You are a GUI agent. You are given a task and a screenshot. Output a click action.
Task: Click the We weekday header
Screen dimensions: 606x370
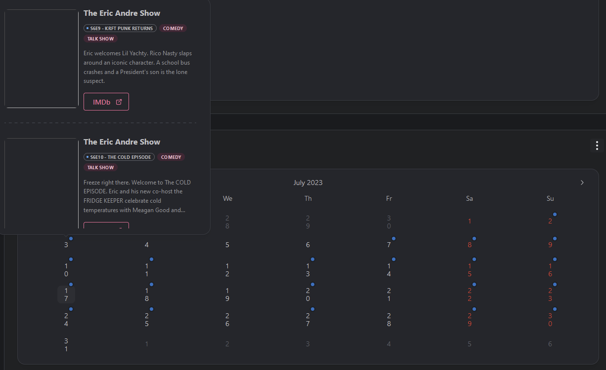coord(227,198)
